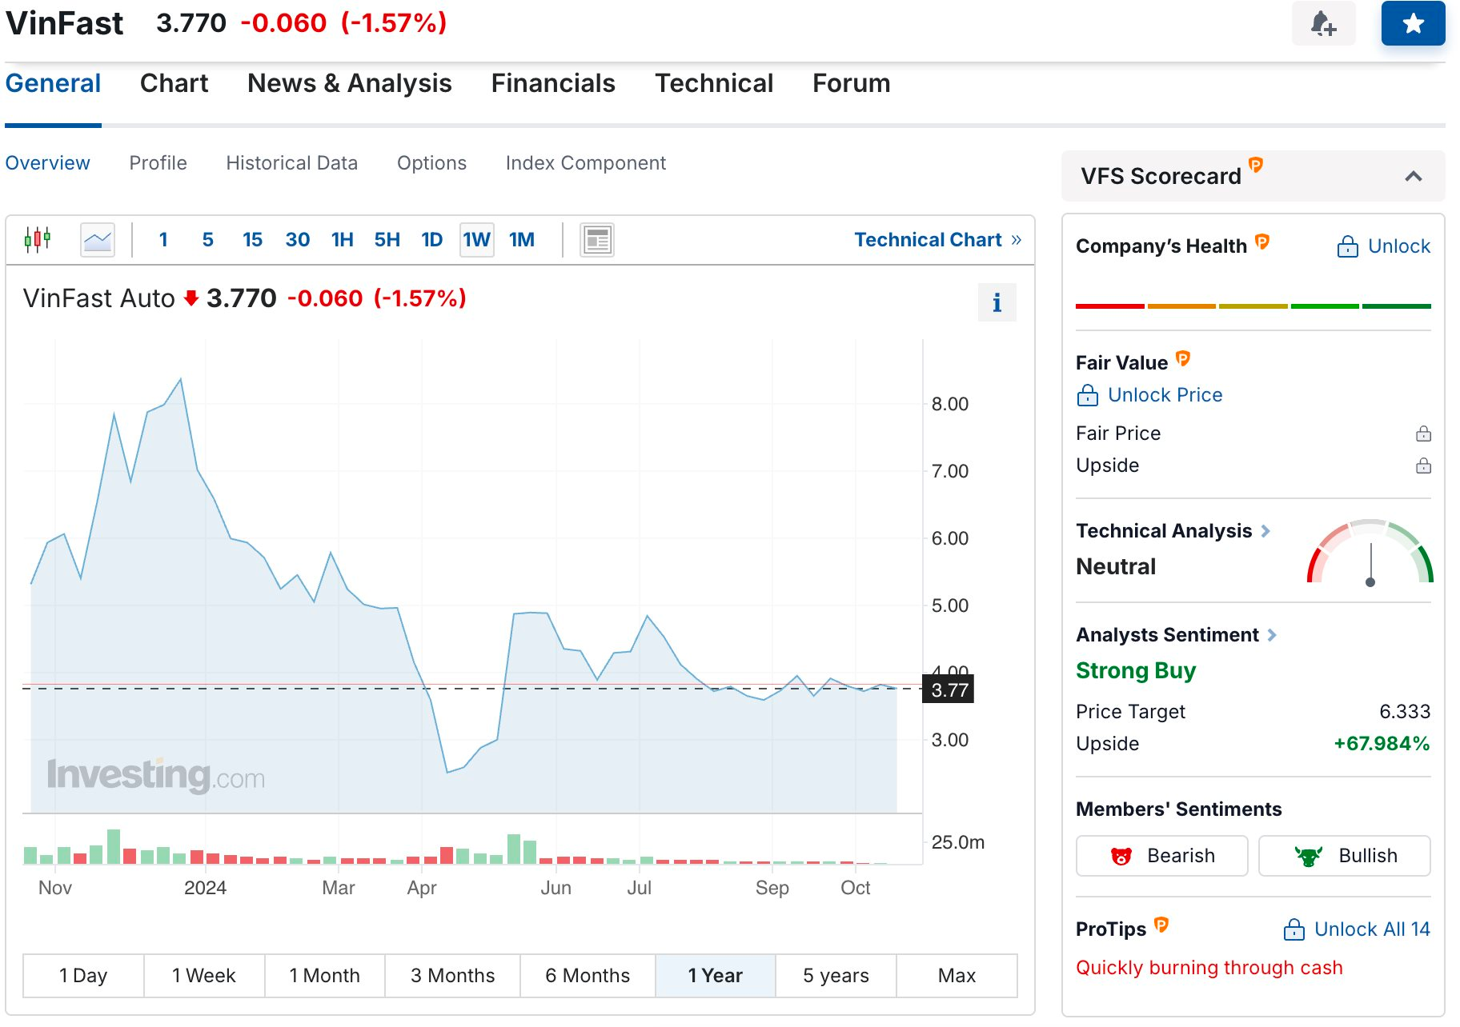This screenshot has width=1460, height=1027.
Task: Select the 1 Year range
Action: pyautogui.click(x=715, y=976)
